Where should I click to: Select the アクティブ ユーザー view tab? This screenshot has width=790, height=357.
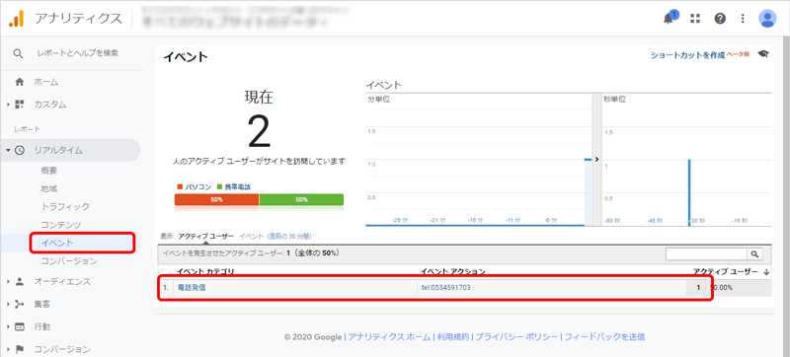pos(205,236)
